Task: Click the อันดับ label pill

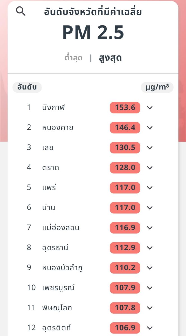Action: (x=27, y=87)
